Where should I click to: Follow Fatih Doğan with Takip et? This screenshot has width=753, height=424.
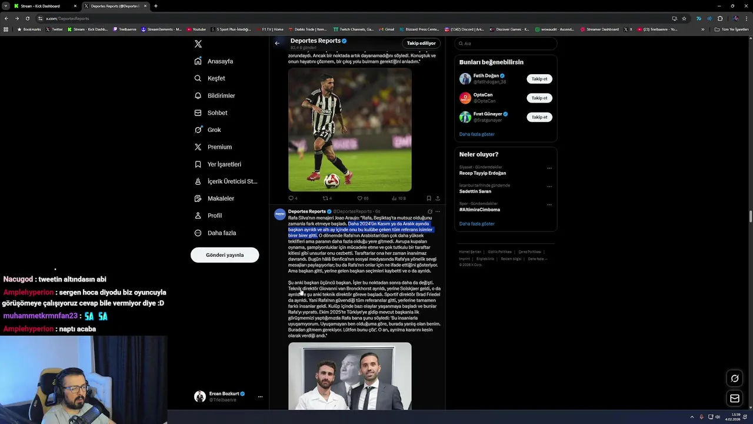click(539, 79)
